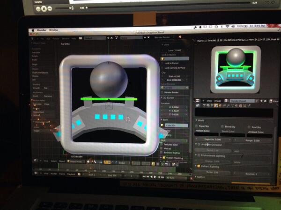Open the GLSL shading dropdown

click(x=174, y=140)
